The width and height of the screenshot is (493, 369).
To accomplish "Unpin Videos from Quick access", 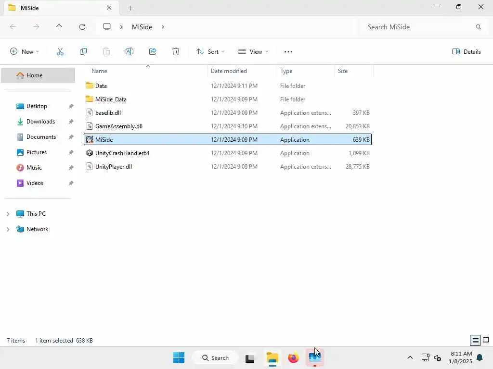I will (71, 183).
